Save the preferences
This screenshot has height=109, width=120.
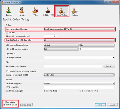click(100, 105)
